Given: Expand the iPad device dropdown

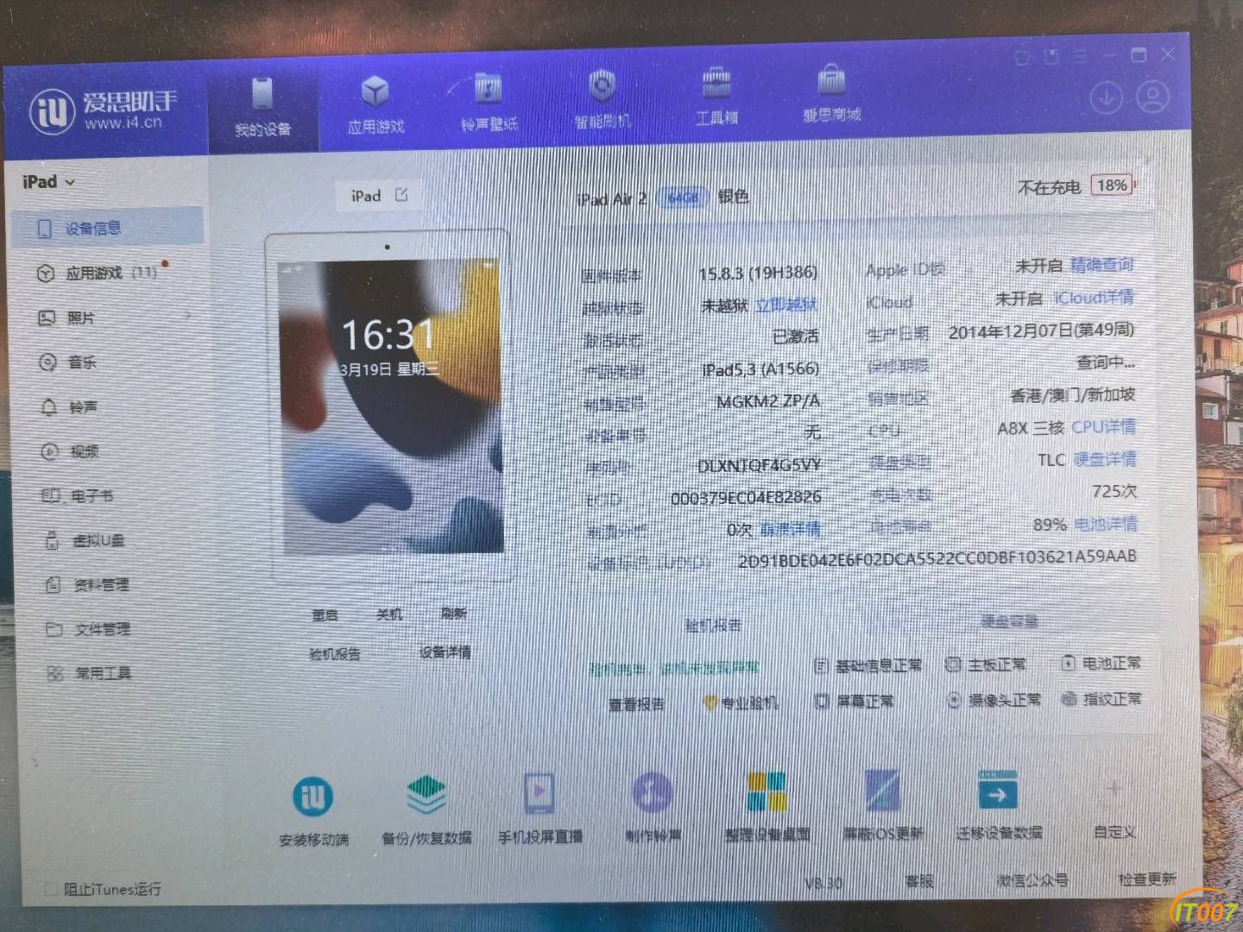Looking at the screenshot, I should 49,182.
